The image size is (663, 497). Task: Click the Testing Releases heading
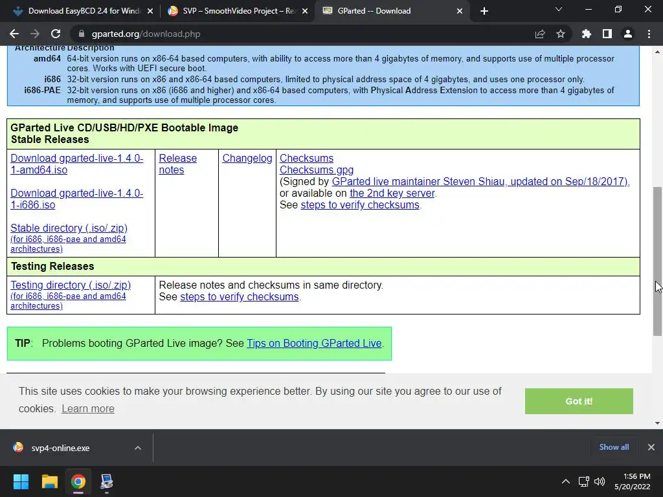pos(52,266)
